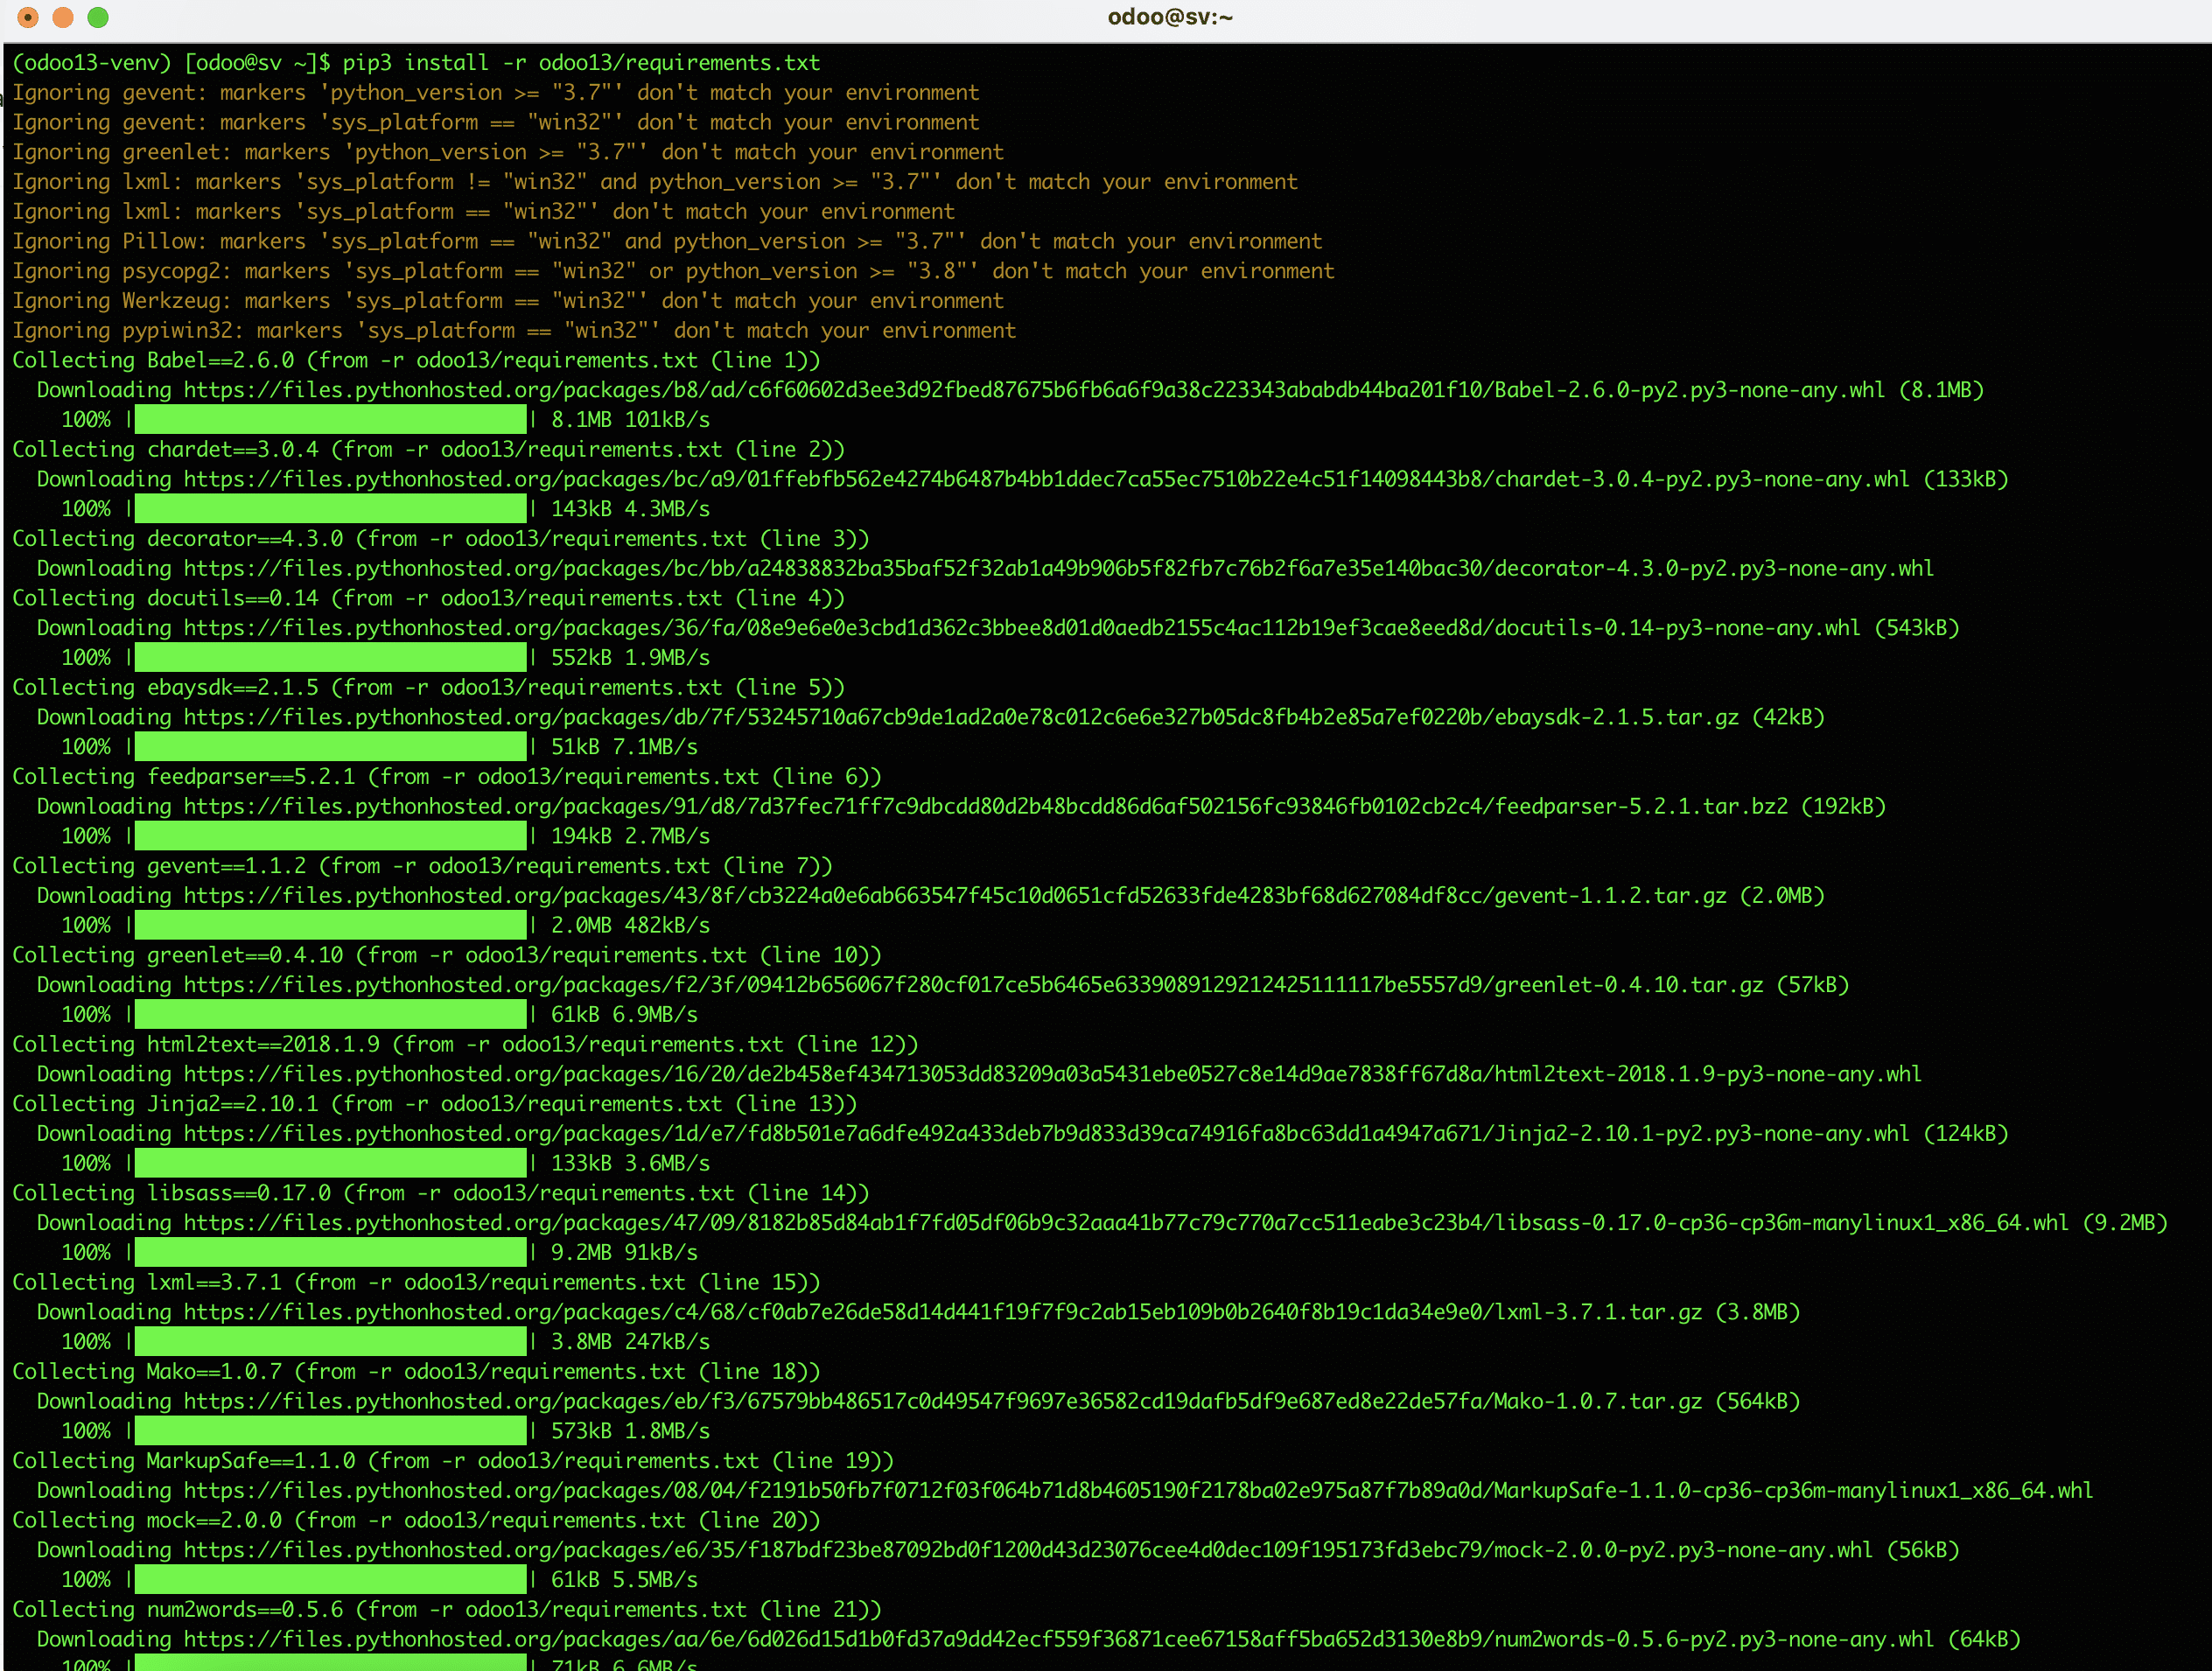Viewport: 2212px width, 1671px height.
Task: Click the orange minimize window button
Action: point(63,17)
